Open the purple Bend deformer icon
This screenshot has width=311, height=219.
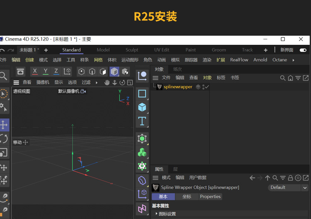point(142,181)
